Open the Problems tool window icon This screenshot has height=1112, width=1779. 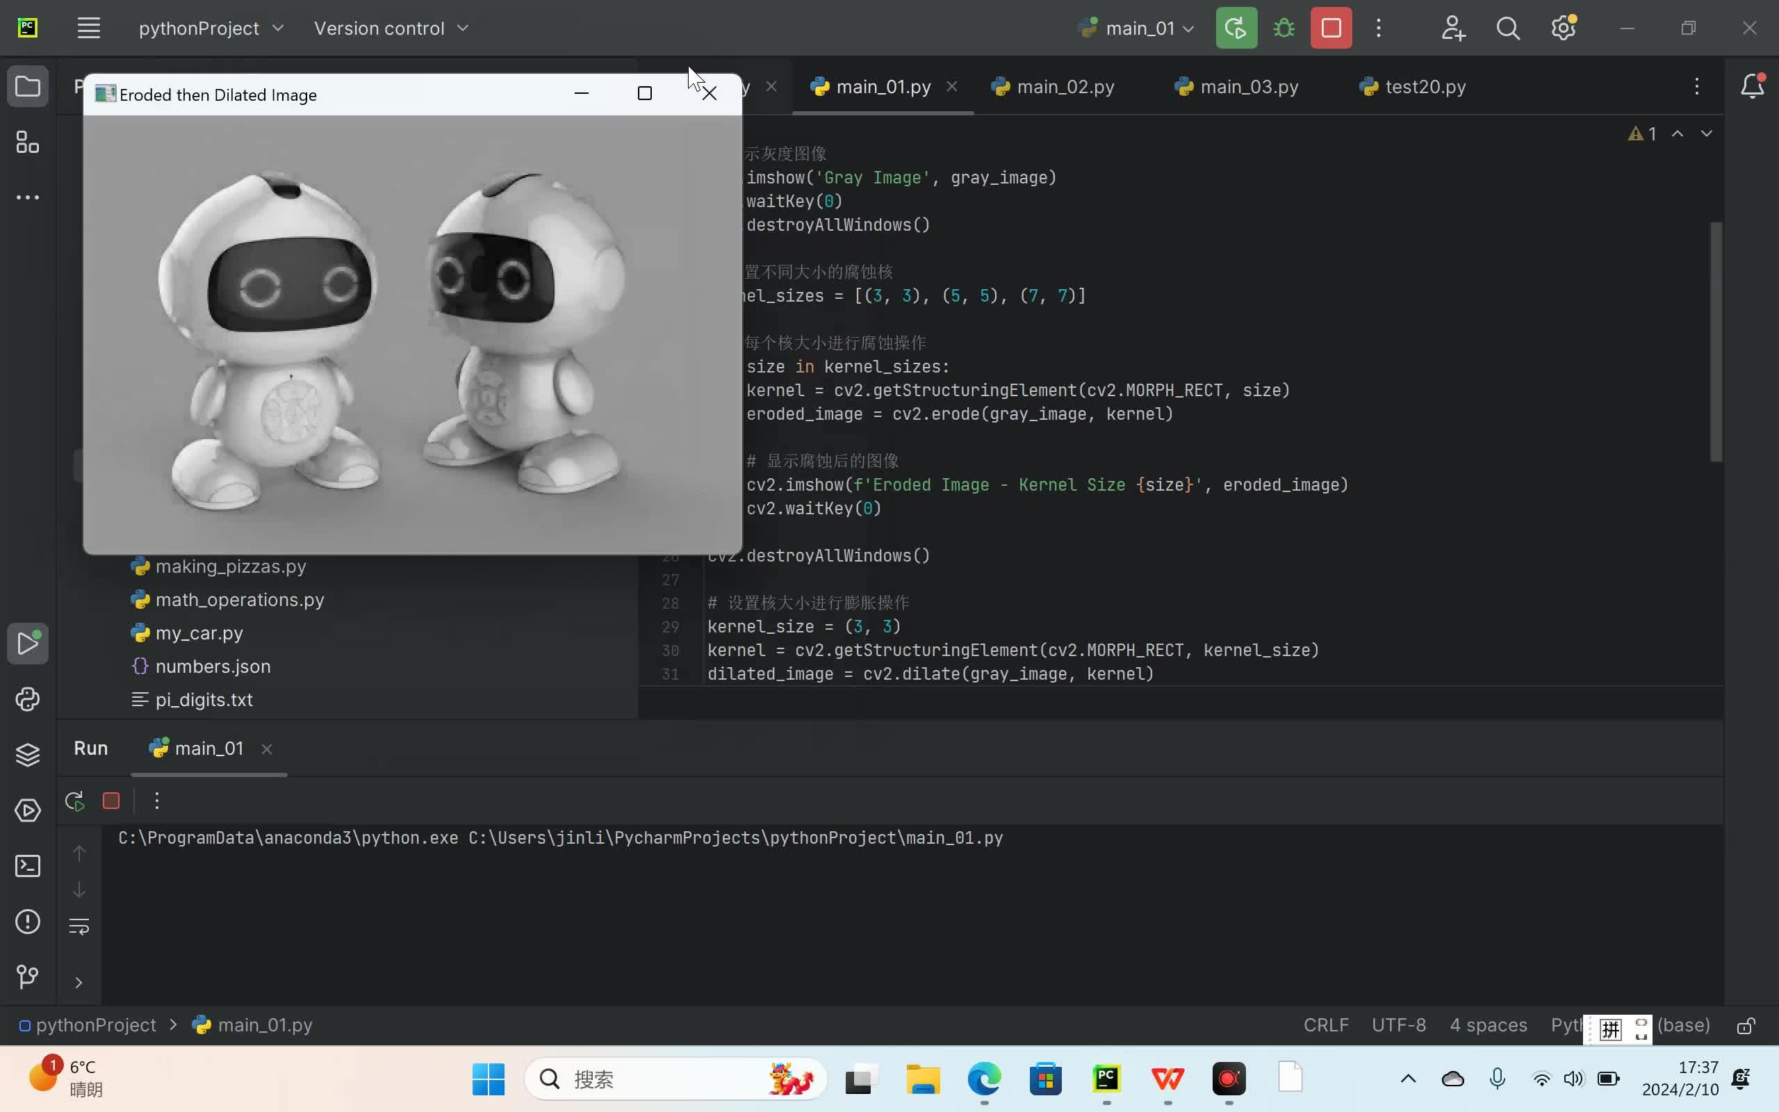27,922
